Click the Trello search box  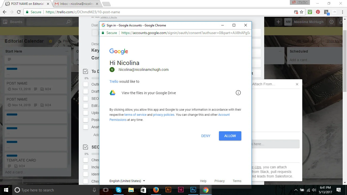[49, 22]
